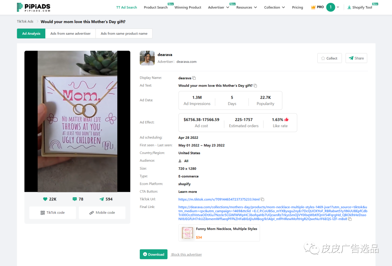Viewport: 392px width, 266px height.
Task: Copy the final link URL
Action: pyautogui.click(x=350, y=219)
